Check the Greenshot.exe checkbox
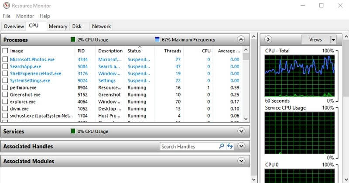This screenshot has width=349, height=183. 5,94
